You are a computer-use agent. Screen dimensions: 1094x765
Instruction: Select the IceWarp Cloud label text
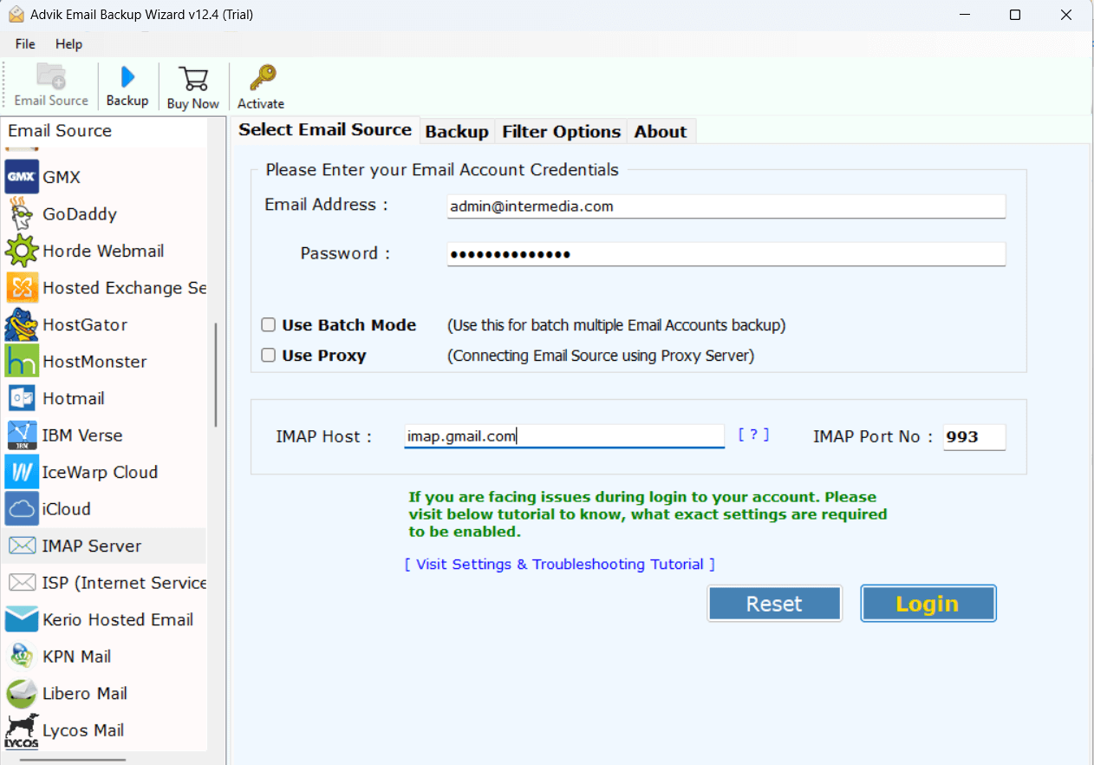click(100, 472)
